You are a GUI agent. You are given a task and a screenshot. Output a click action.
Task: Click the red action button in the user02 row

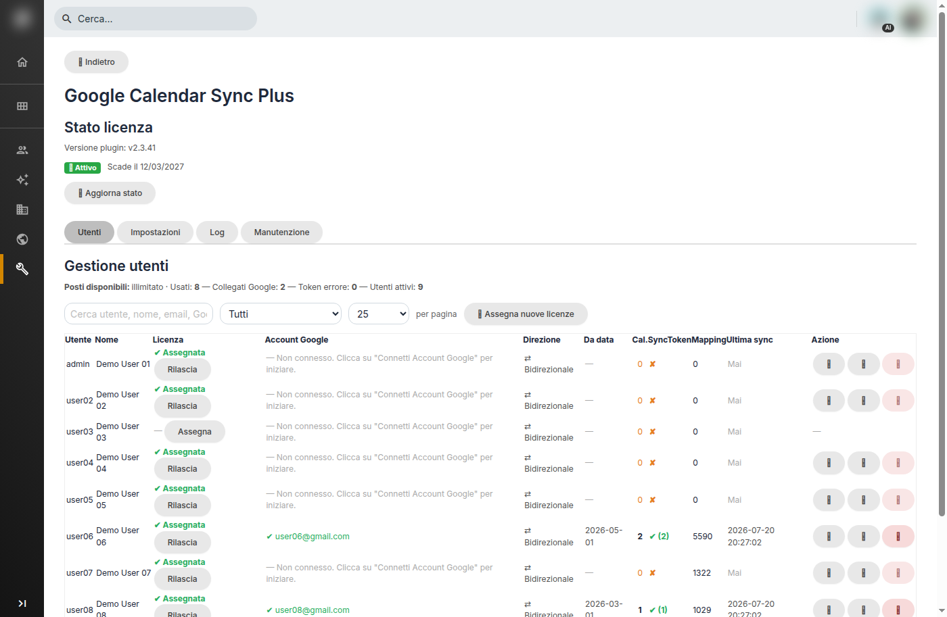[x=898, y=401]
